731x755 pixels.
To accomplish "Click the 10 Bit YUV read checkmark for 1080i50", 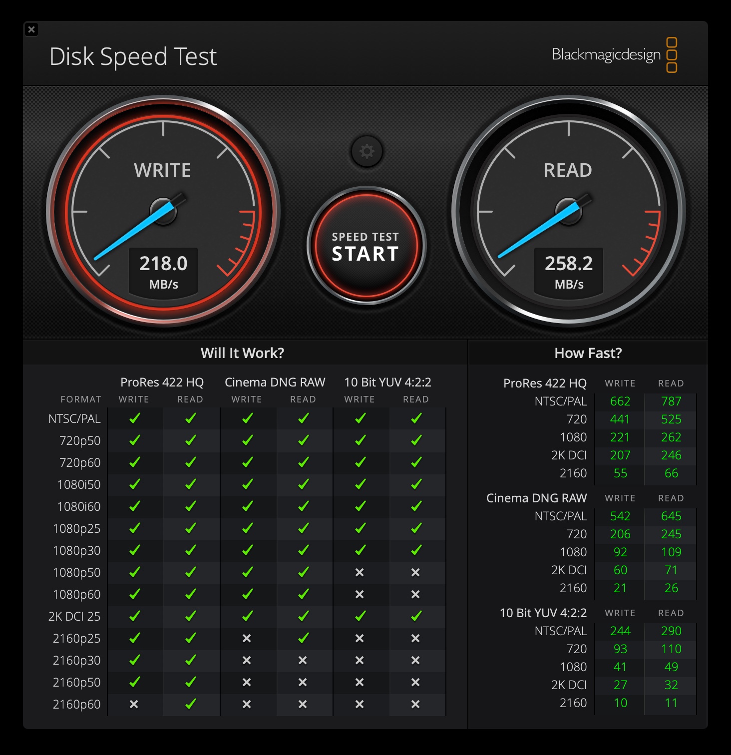I will pyautogui.click(x=416, y=484).
